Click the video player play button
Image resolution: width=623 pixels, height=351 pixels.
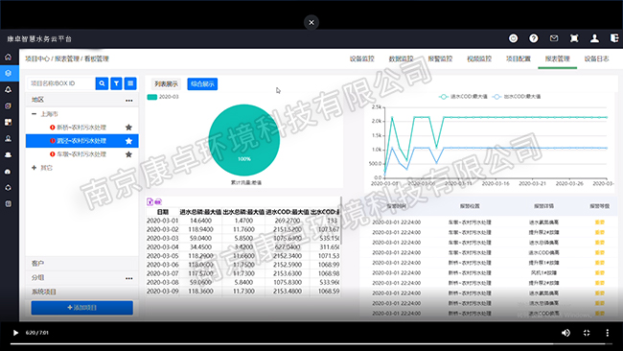click(15, 333)
